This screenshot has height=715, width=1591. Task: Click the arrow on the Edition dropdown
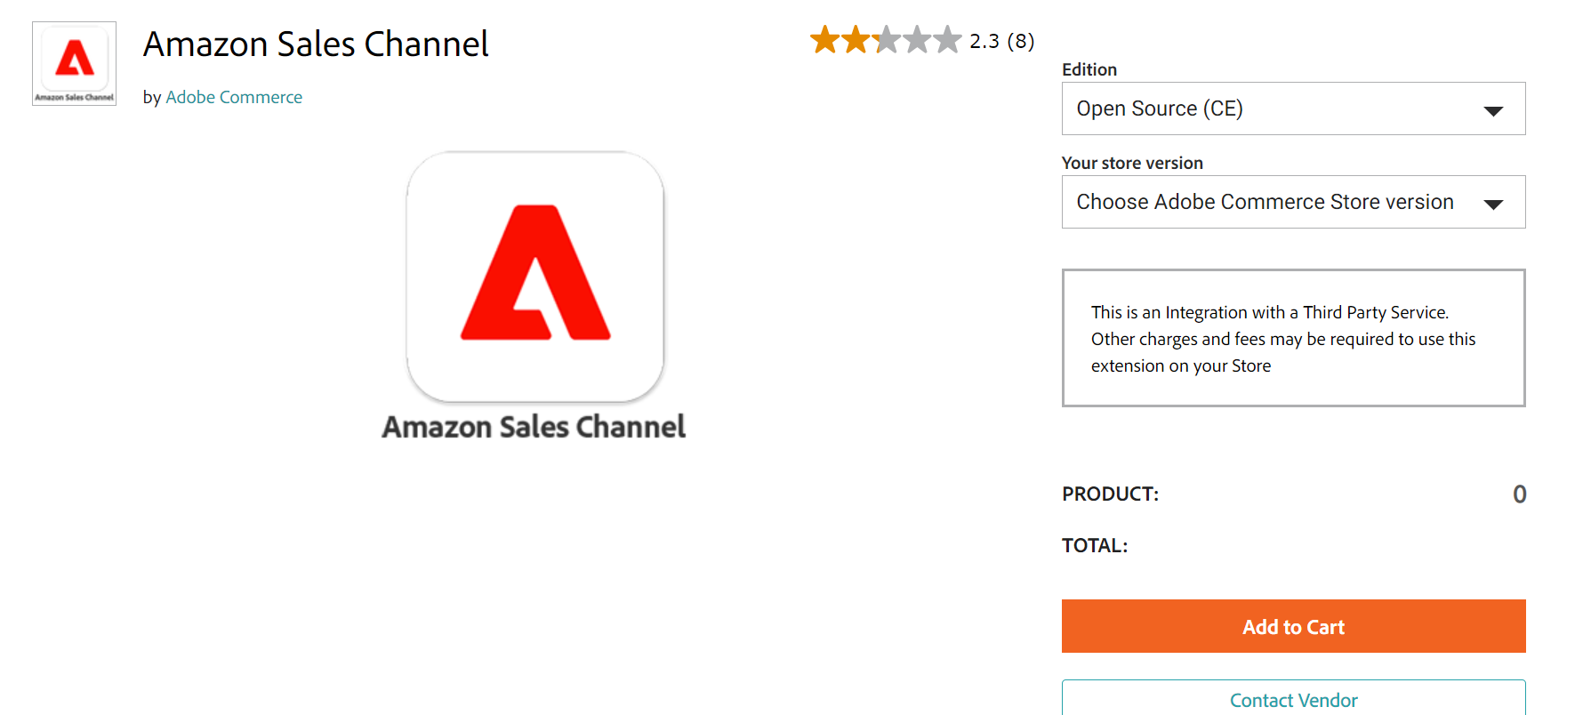pyautogui.click(x=1493, y=110)
